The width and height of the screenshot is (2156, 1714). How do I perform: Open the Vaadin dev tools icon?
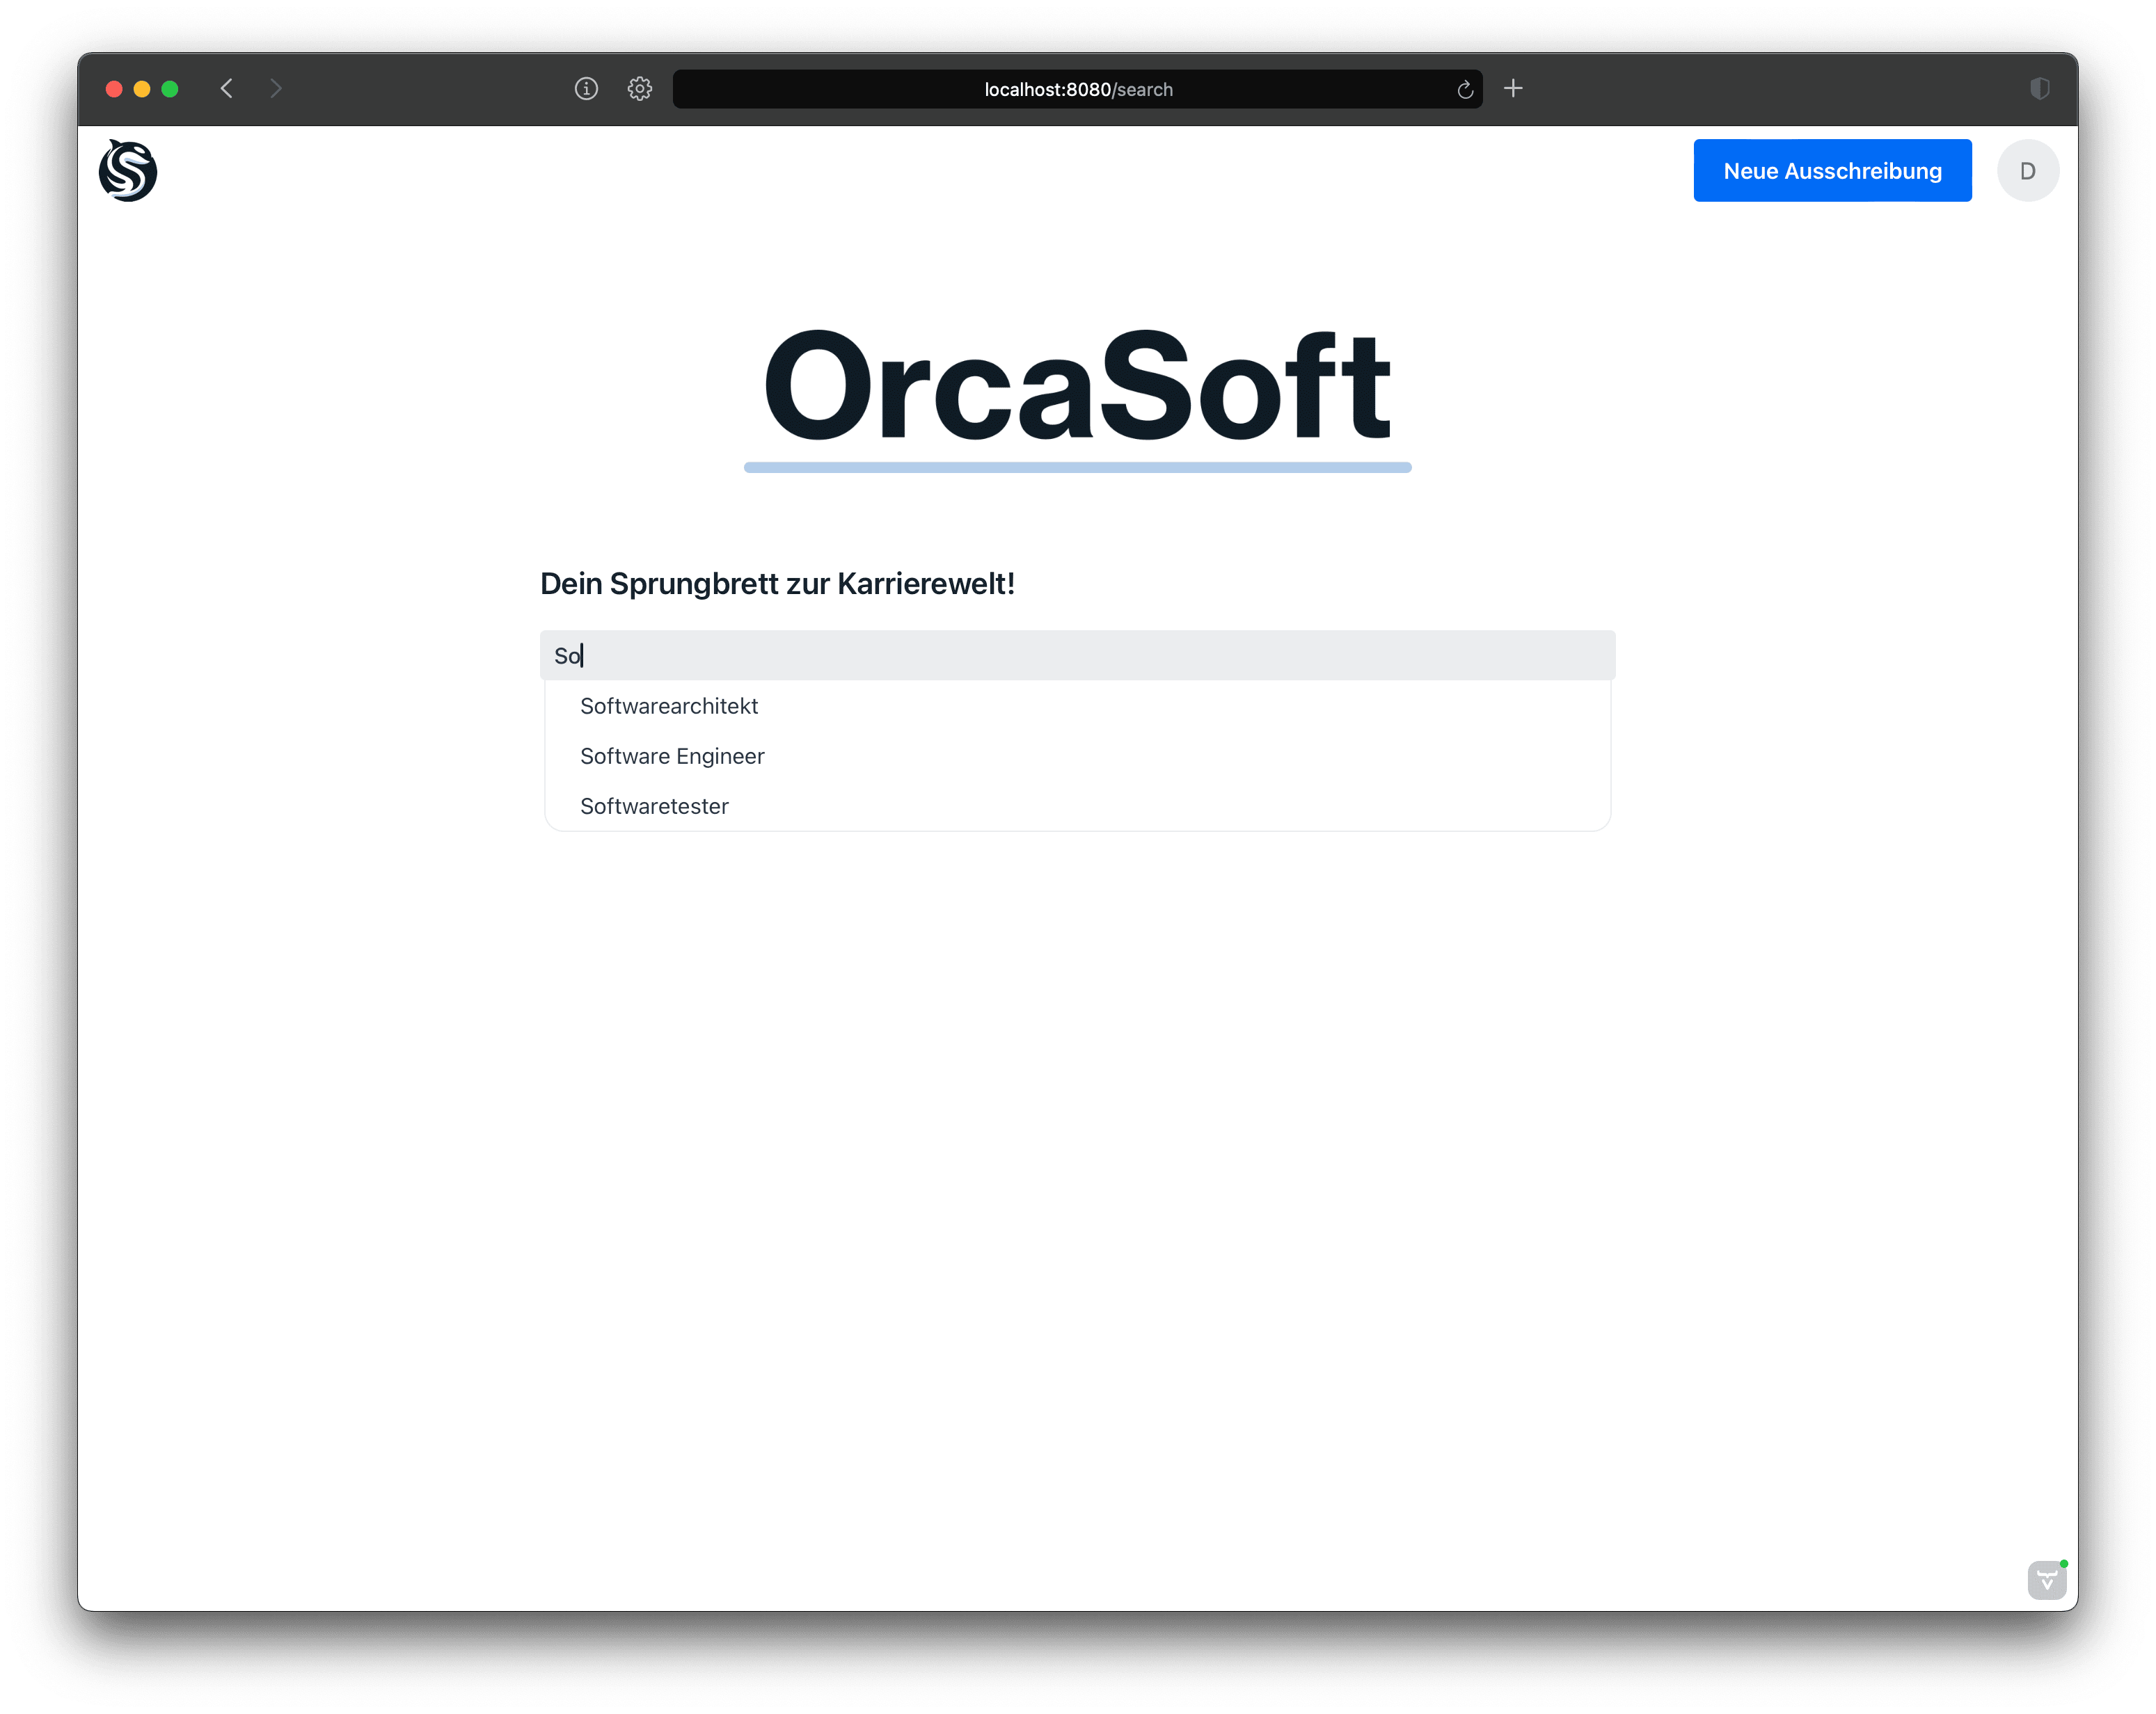(2046, 1580)
